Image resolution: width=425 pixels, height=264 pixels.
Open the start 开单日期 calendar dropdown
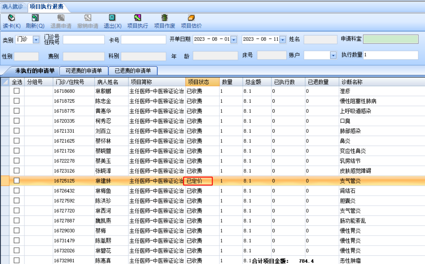click(234, 40)
